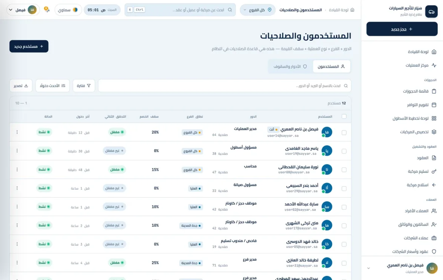Click the حجز جديد button

click(402, 29)
